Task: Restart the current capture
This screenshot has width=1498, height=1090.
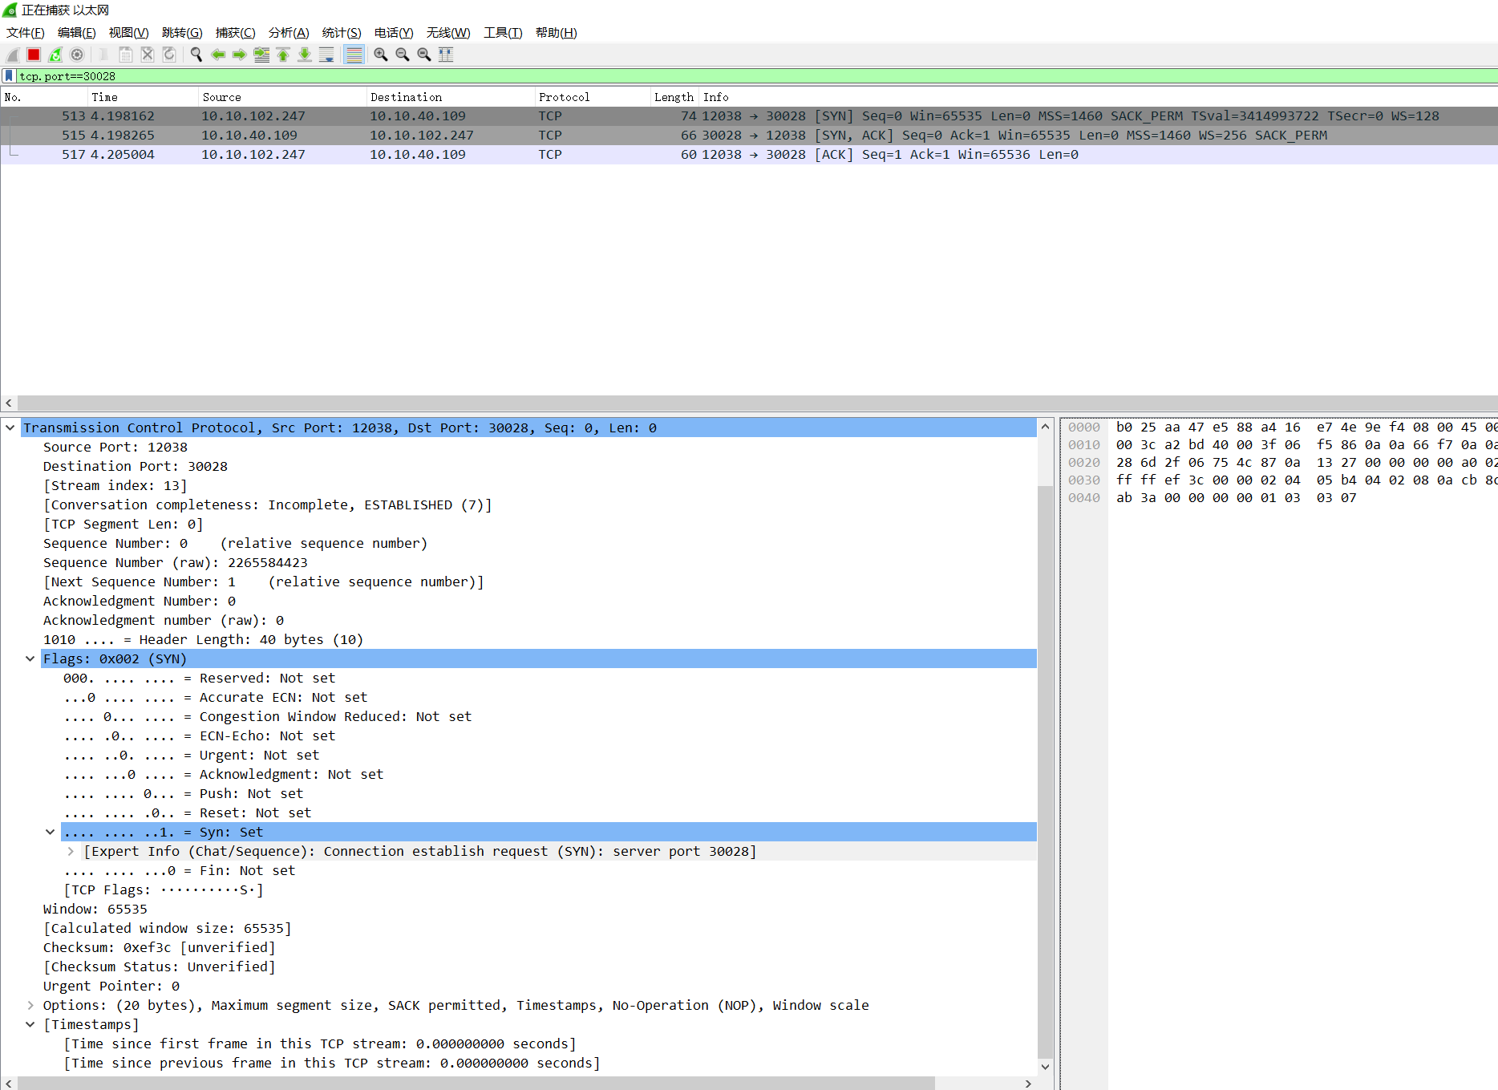Action: click(x=55, y=55)
